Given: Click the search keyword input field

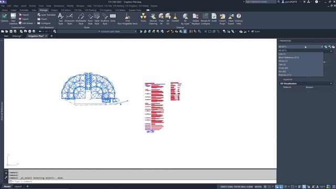Looking at the screenshot, I should [260, 2].
